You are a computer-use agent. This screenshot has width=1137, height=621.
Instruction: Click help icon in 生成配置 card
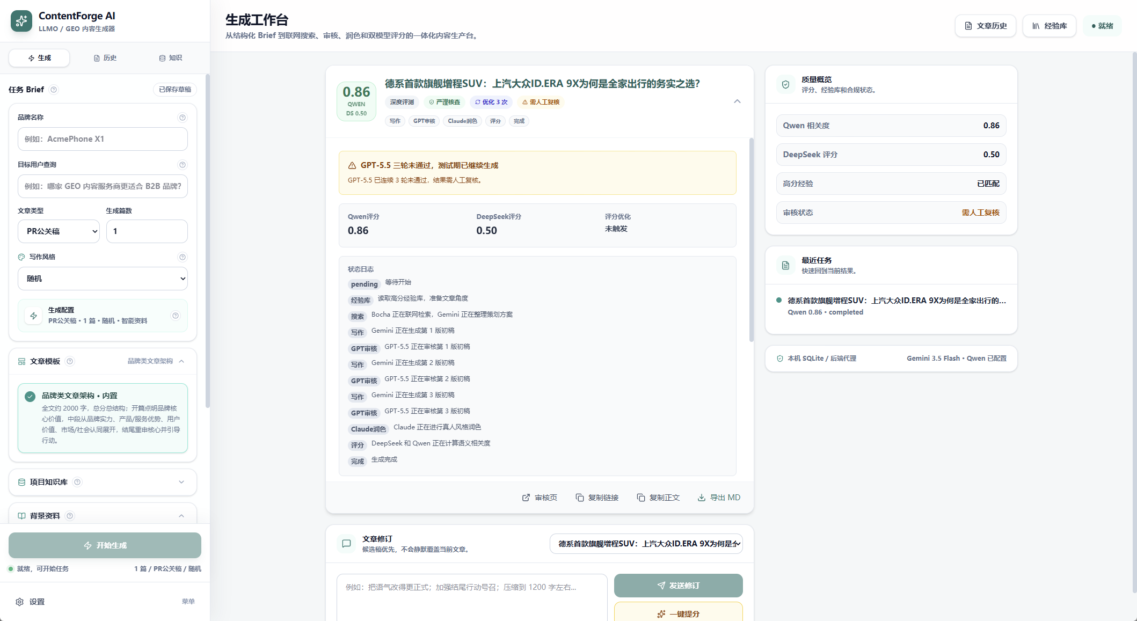click(x=176, y=316)
